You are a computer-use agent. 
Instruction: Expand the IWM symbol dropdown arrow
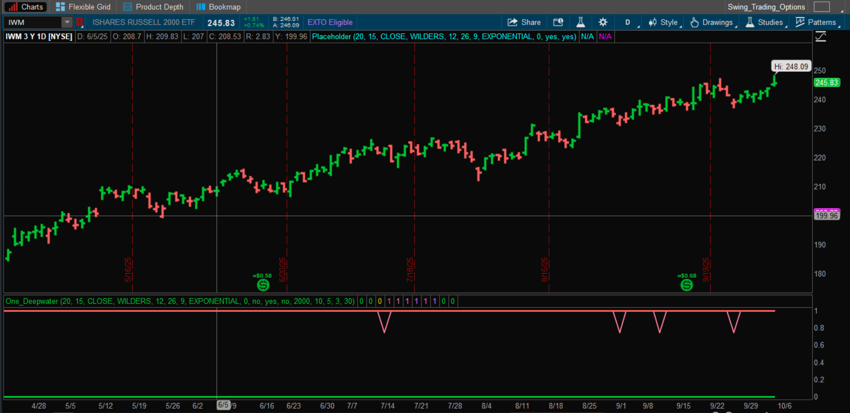(67, 22)
